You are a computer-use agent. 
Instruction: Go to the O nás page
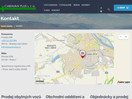pos(47,10)
